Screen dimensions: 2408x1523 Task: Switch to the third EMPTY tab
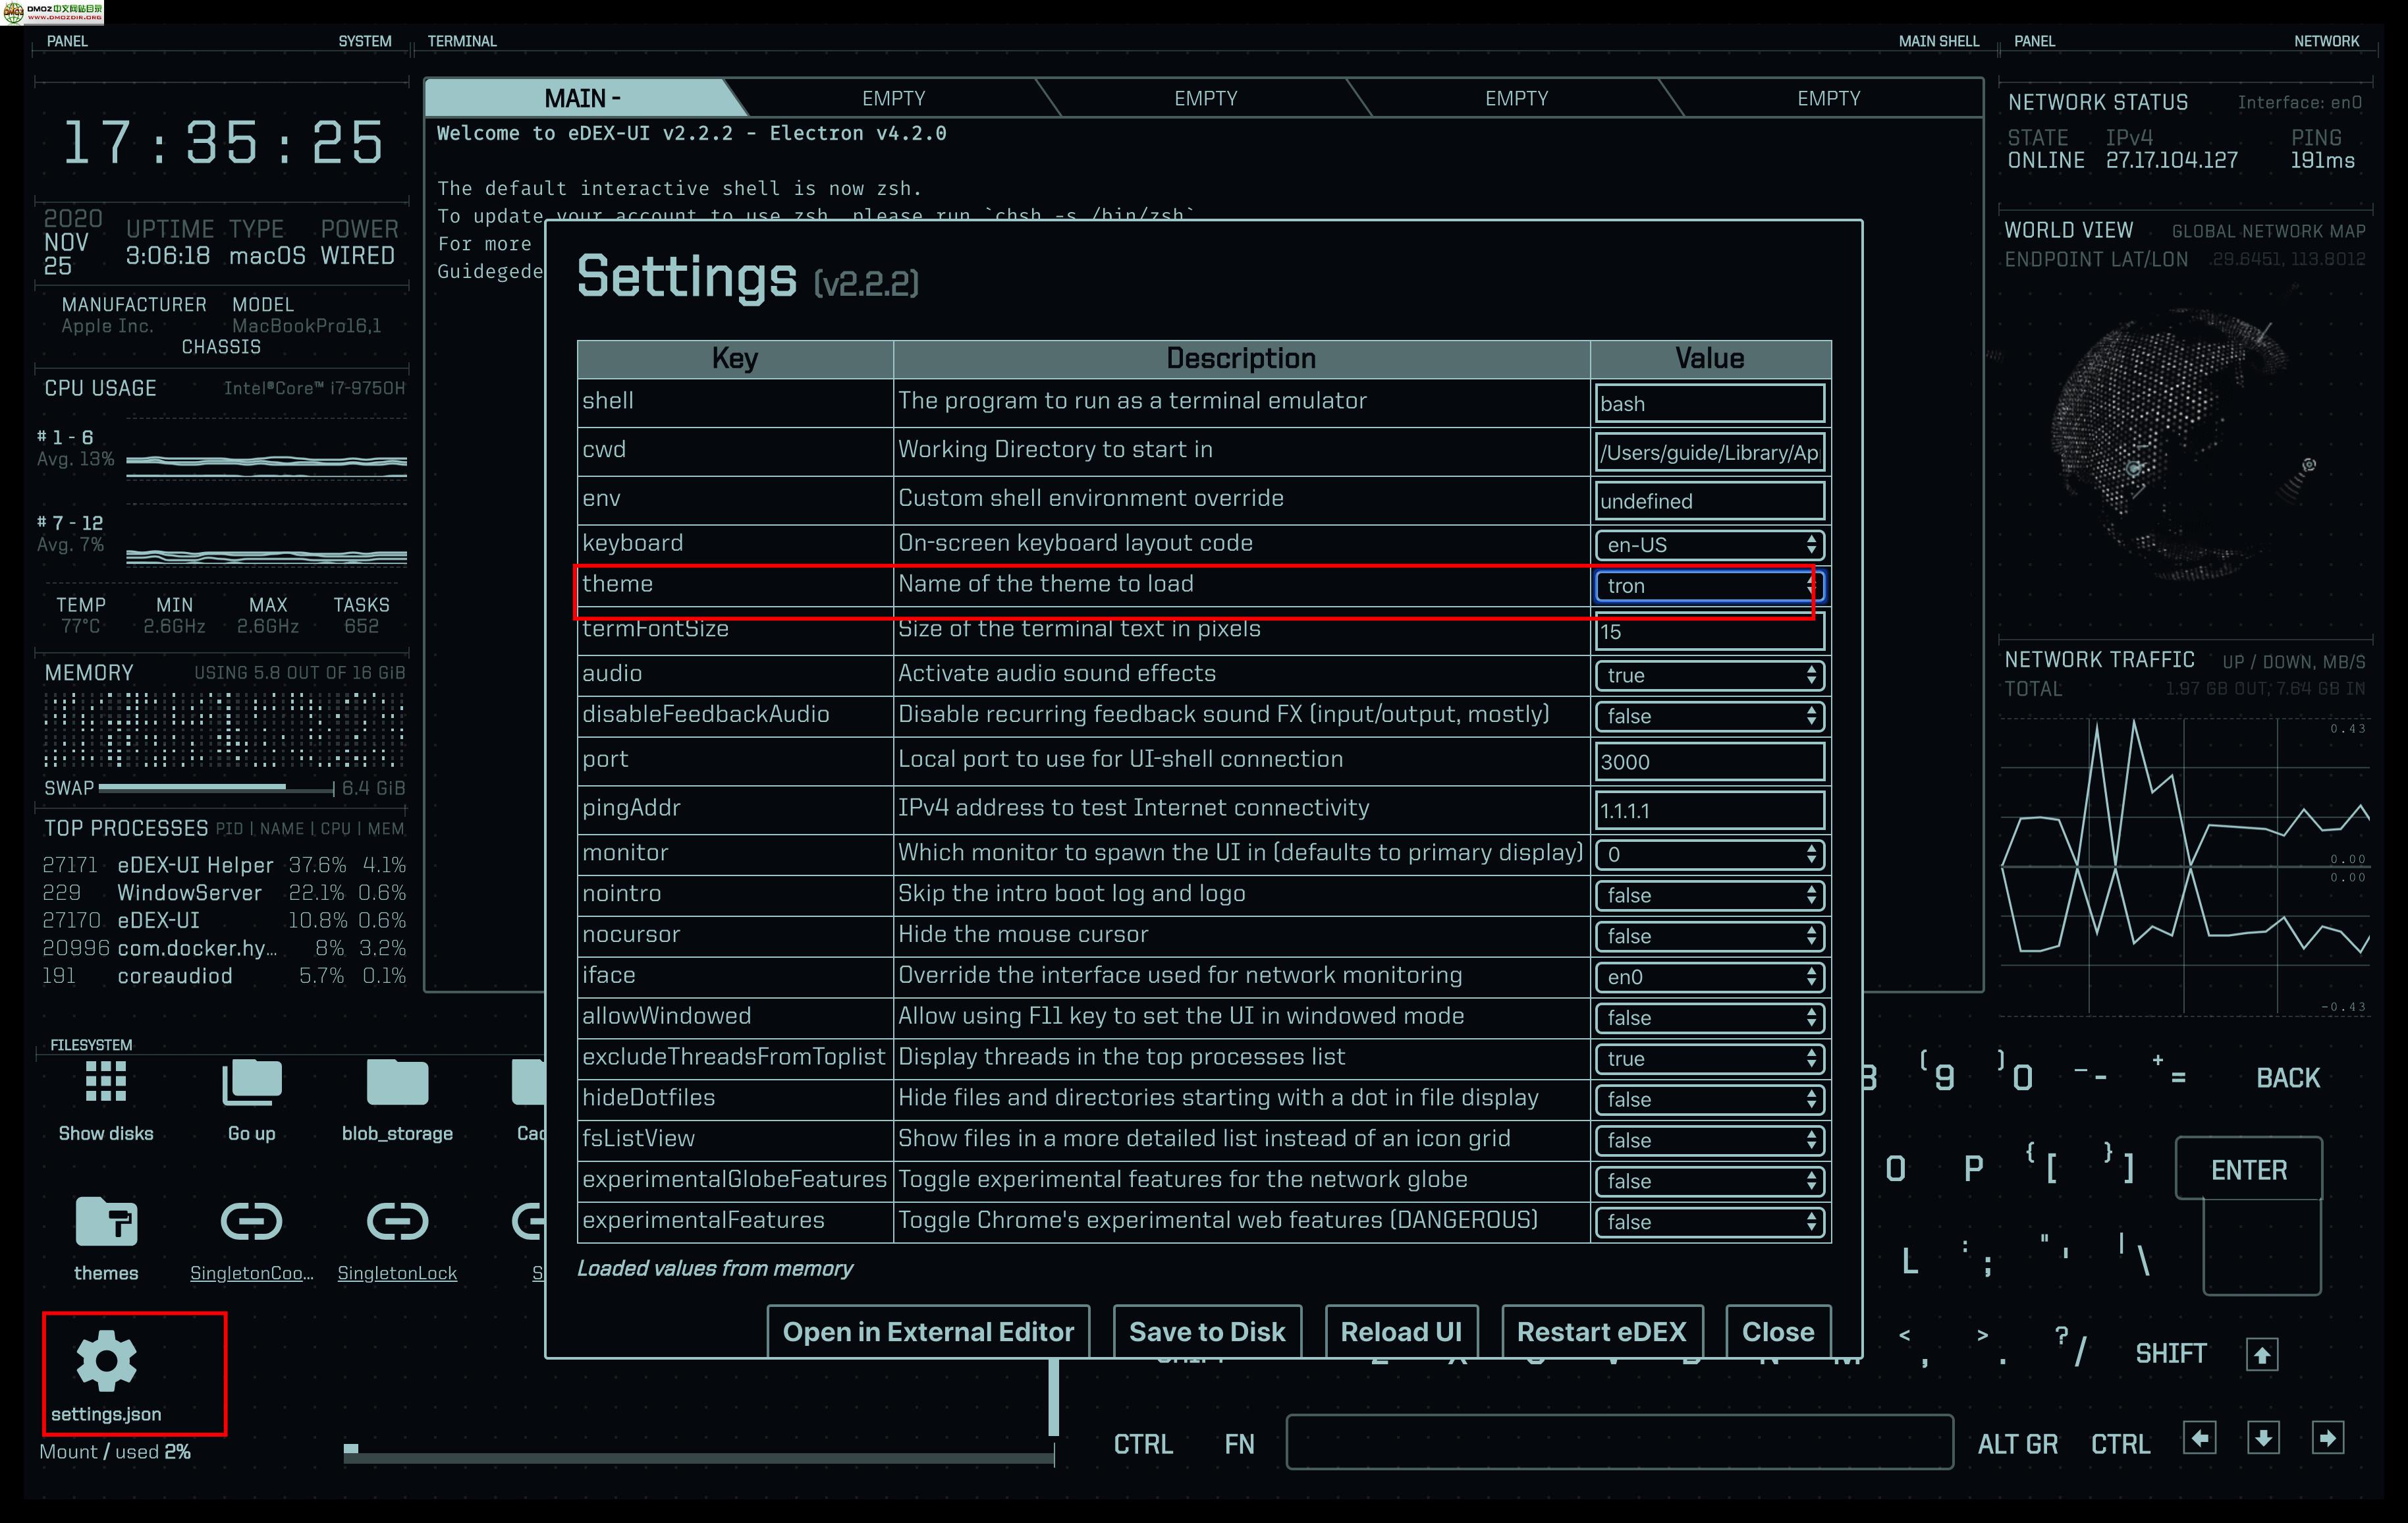coord(1516,98)
